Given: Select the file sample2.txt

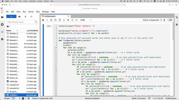Looking at the screenshot, I should tap(22, 88).
